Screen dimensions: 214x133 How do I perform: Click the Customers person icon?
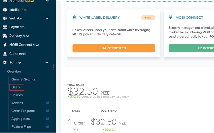(5, 54)
